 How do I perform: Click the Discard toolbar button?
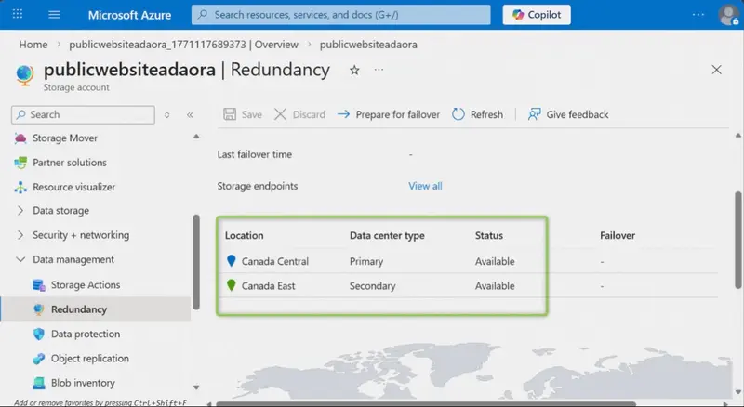[x=299, y=114]
